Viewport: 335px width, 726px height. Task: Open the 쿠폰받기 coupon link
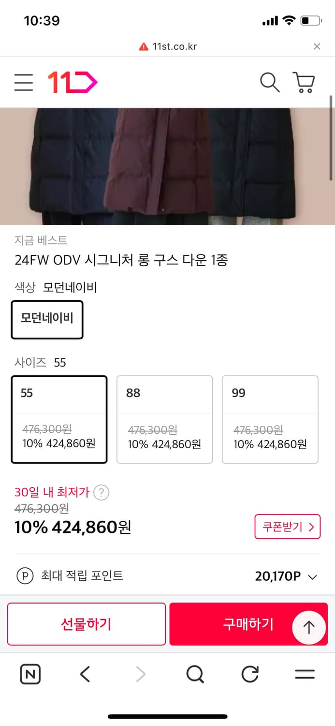tap(288, 527)
